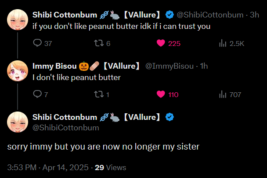Click the 29 Views count
Image resolution: width=267 pixels, height=178 pixels.
tap(111, 167)
